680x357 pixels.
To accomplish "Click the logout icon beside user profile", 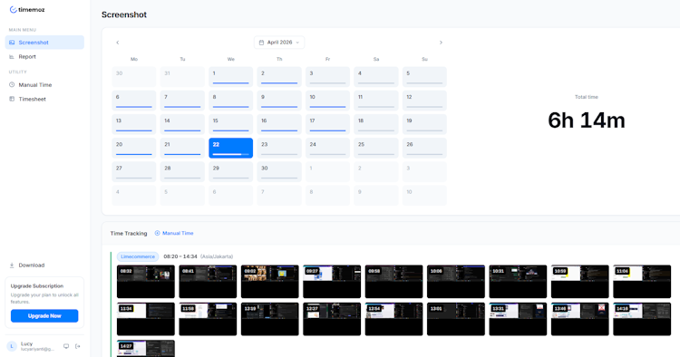I will pyautogui.click(x=78, y=346).
